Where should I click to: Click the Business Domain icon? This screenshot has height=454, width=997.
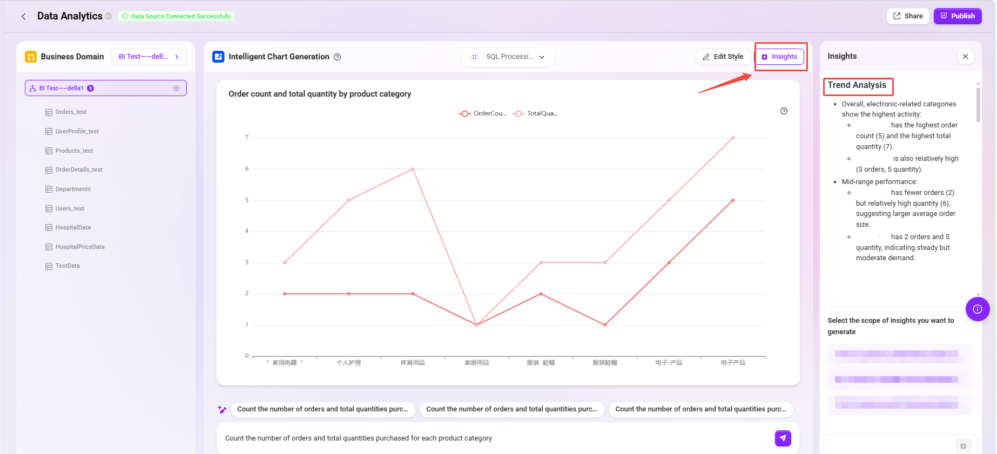coord(31,57)
